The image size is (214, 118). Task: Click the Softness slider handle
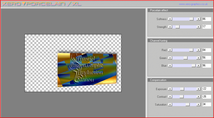pyautogui.click(x=191, y=19)
